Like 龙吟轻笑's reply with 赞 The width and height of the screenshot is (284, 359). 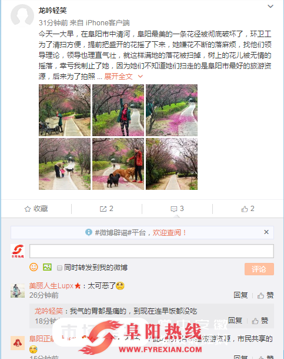click(x=260, y=321)
